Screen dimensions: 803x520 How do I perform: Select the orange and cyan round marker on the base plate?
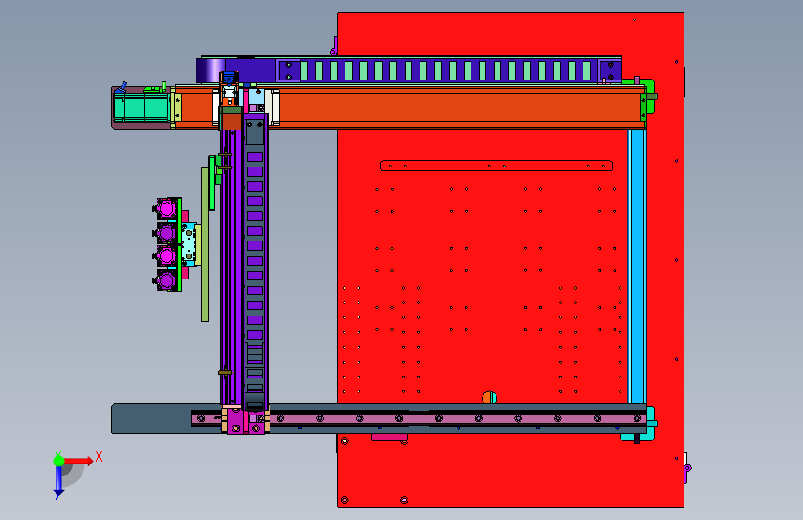[489, 398]
